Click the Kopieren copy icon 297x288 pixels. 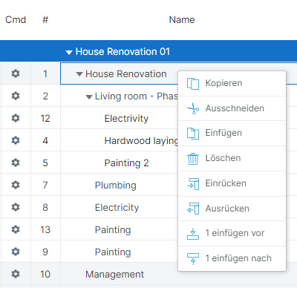pyautogui.click(x=193, y=83)
